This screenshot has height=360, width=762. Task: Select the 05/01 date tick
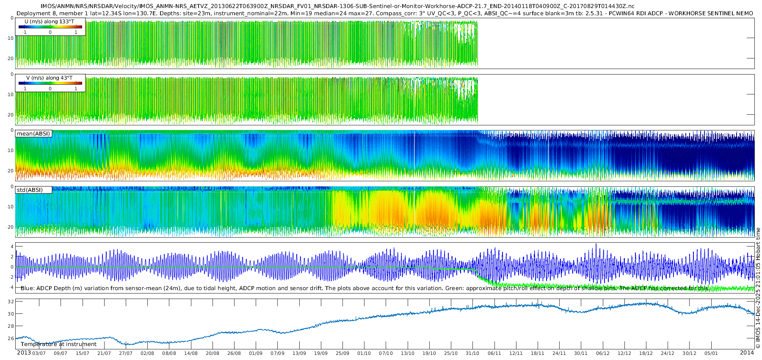click(x=711, y=353)
